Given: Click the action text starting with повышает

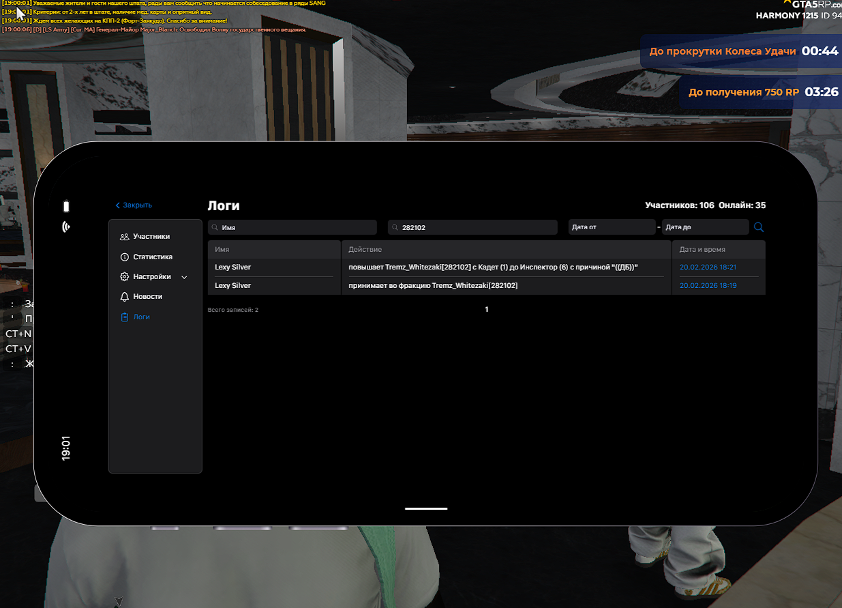Looking at the screenshot, I should point(494,267).
